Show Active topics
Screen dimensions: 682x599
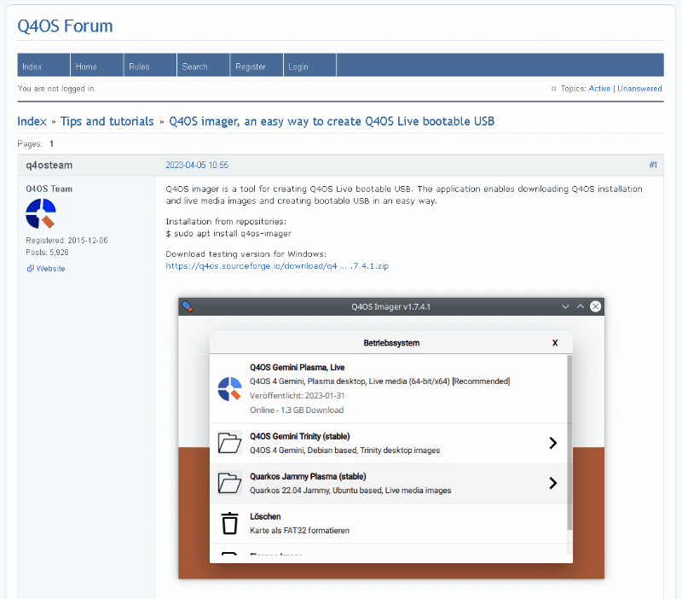pyautogui.click(x=599, y=89)
